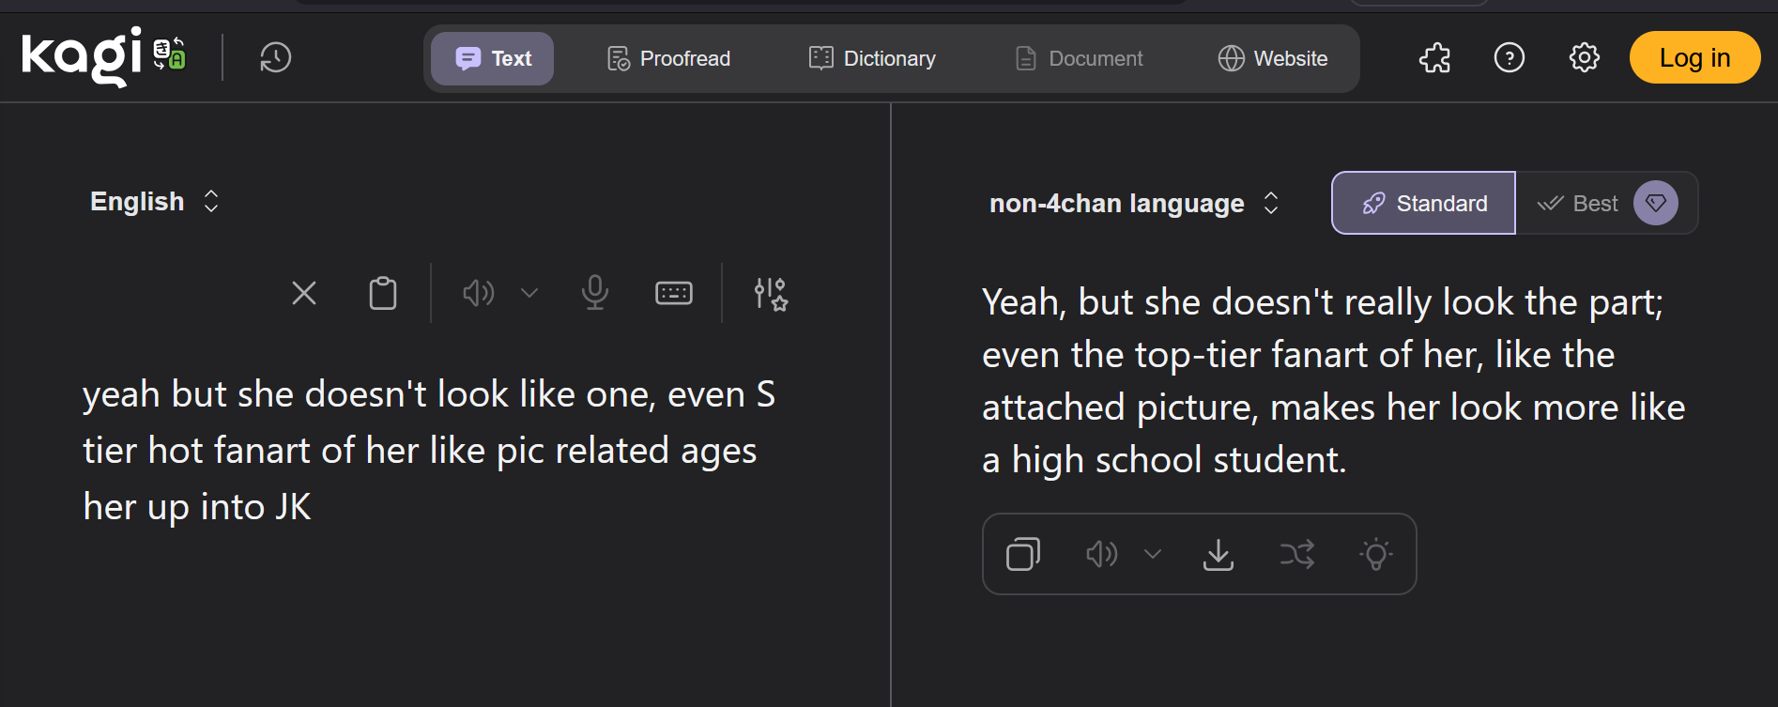1778x707 pixels.
Task: Open the virtual keyboard icon
Action: 674,293
